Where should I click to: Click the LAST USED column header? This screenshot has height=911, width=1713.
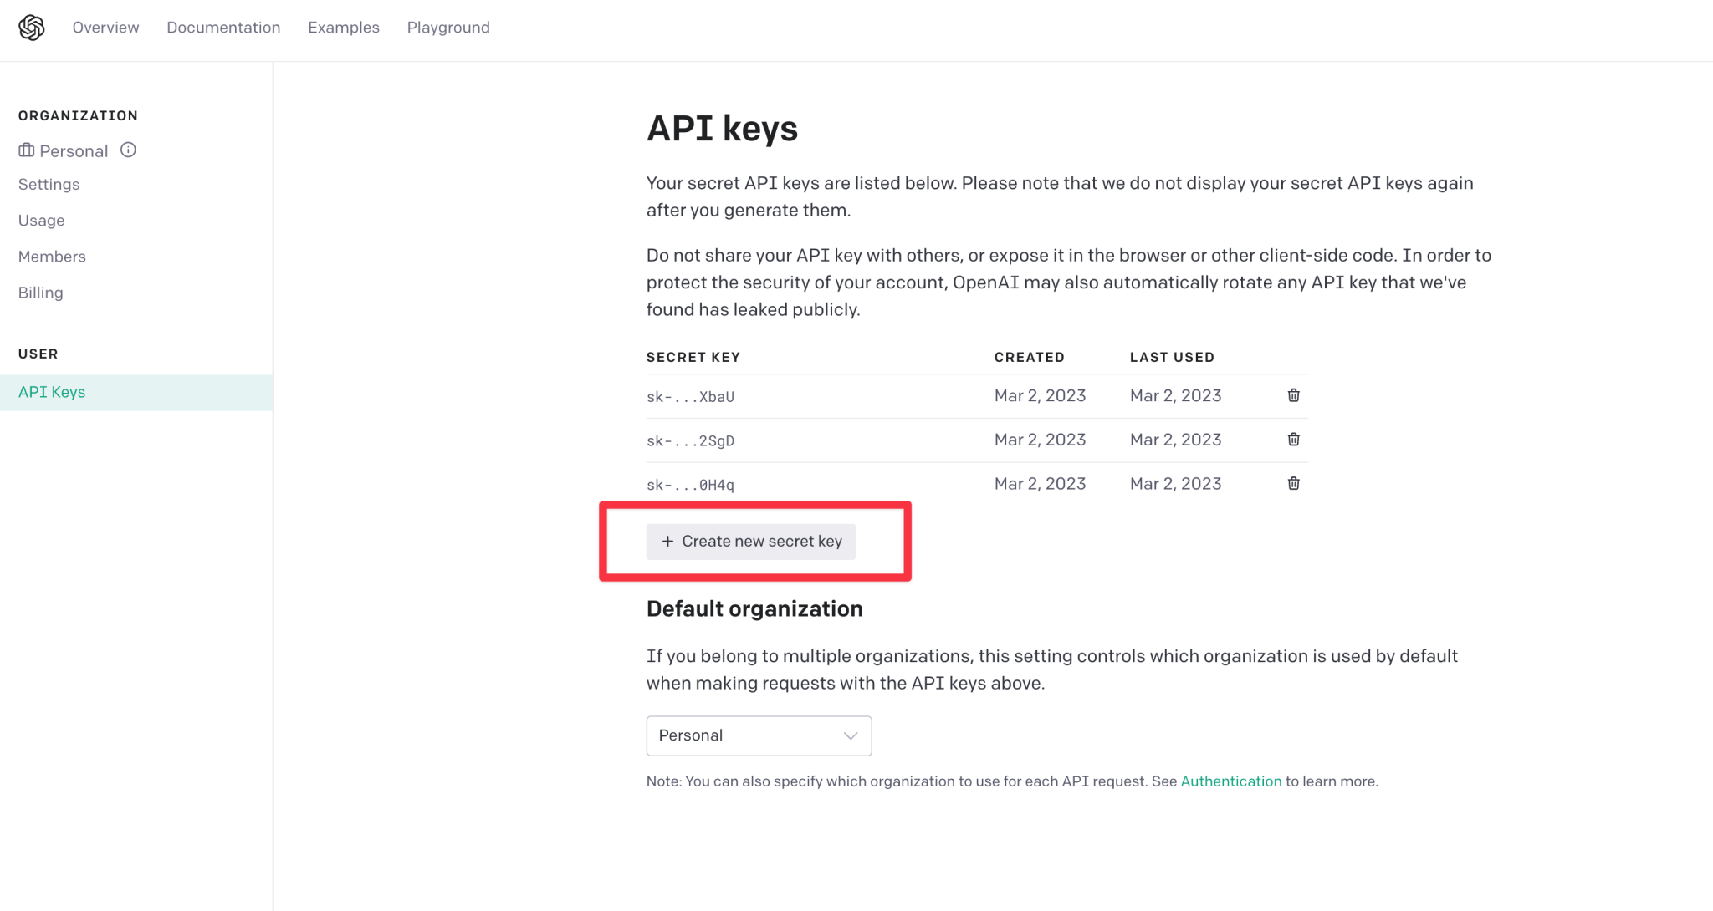[x=1172, y=358]
